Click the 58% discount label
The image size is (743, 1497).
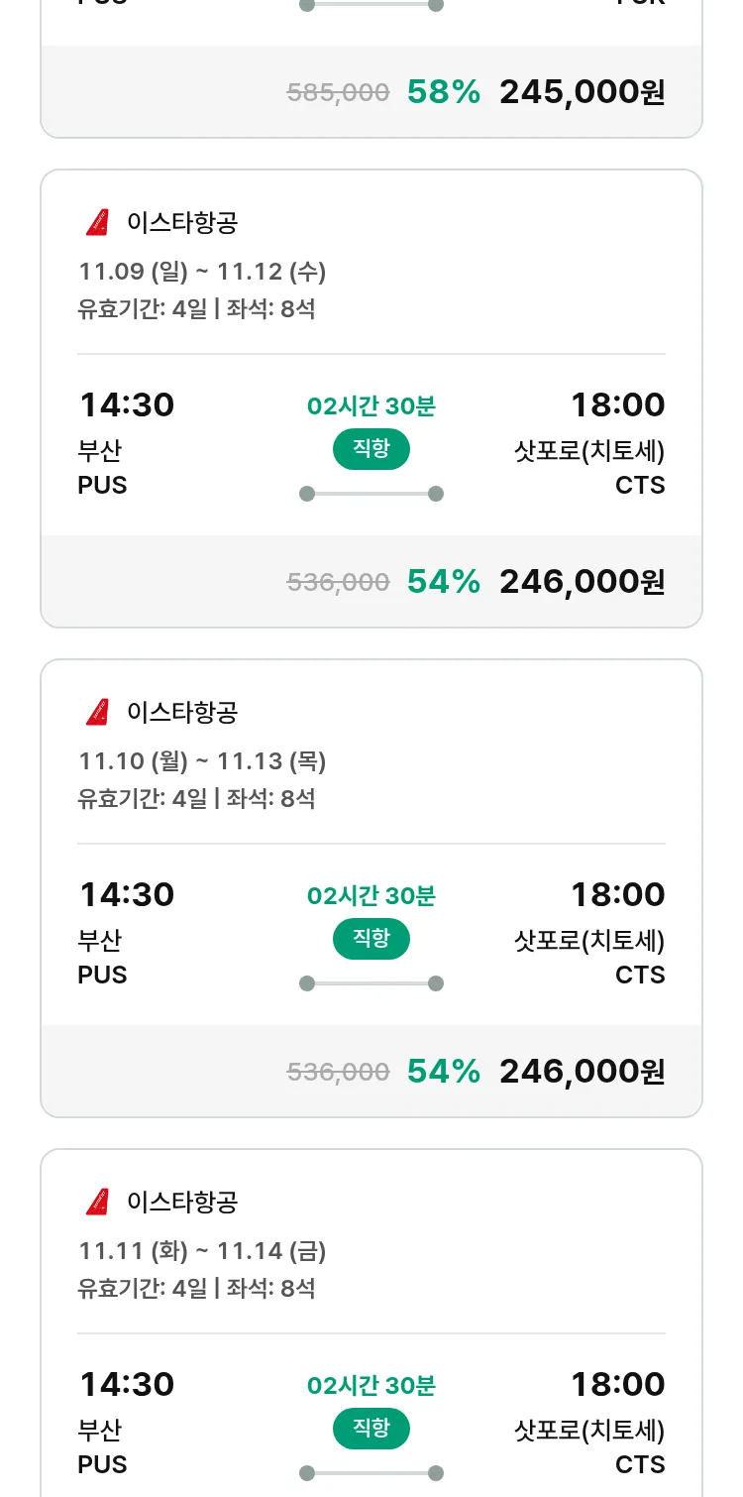[443, 92]
